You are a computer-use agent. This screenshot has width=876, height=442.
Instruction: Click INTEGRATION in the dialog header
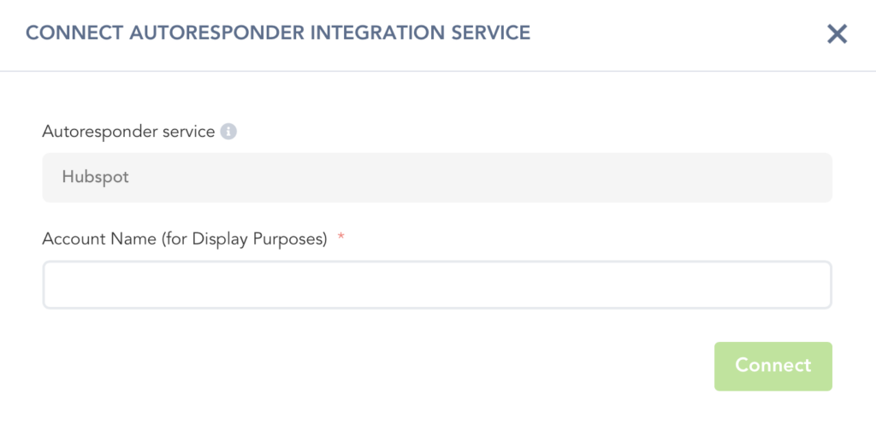[376, 33]
